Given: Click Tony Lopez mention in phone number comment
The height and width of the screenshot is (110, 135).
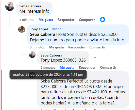Looking at the screenshot, I should (x=51, y=60).
